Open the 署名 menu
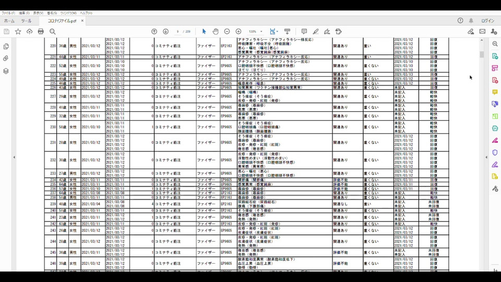The width and height of the screenshot is (501, 282). [52, 13]
